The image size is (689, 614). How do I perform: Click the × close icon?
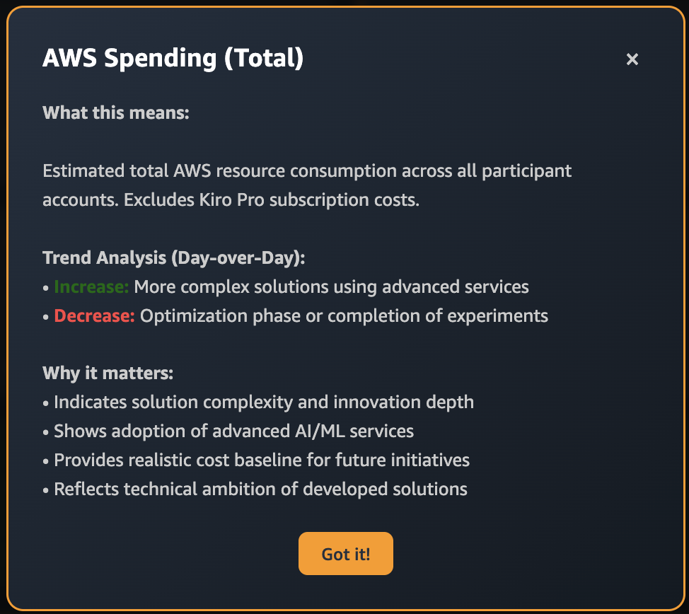pyautogui.click(x=632, y=59)
